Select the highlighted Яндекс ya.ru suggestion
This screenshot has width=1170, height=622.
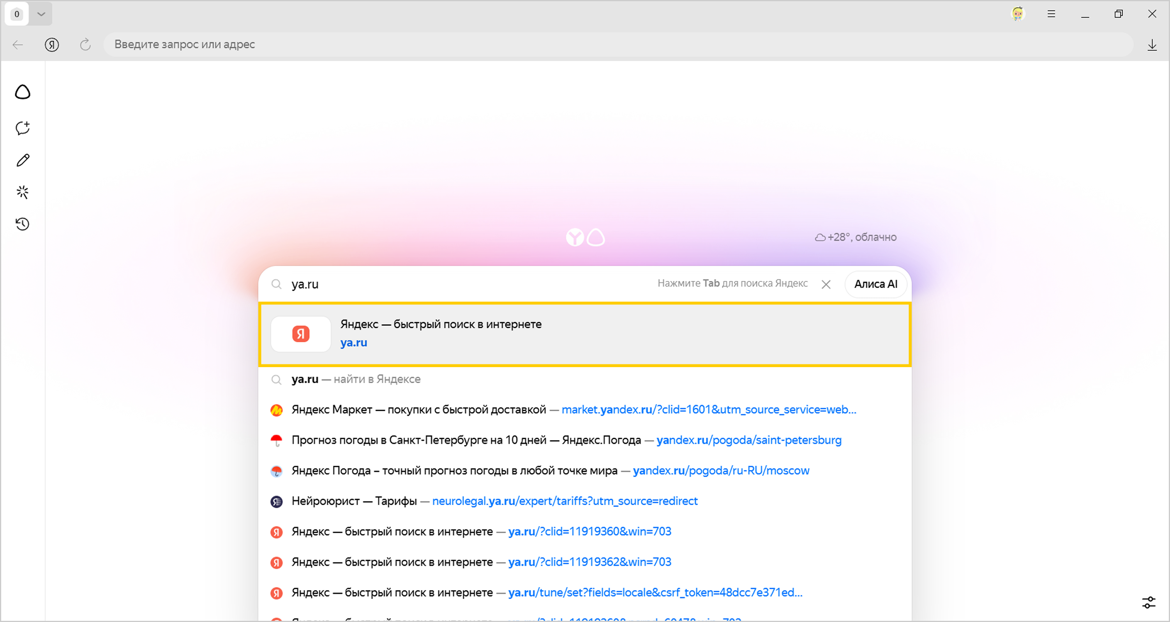pos(585,334)
